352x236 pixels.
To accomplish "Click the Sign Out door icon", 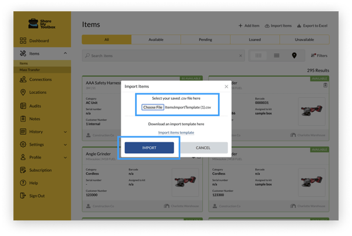I will (23, 196).
